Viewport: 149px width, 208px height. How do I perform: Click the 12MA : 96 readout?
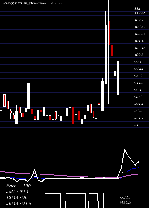click(x=17, y=198)
